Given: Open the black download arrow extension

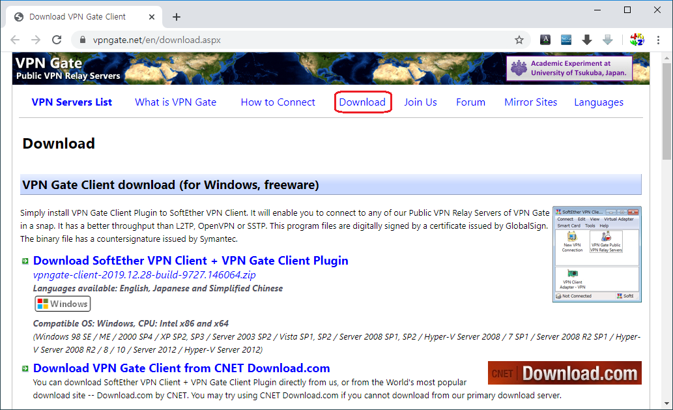Looking at the screenshot, I should click(x=587, y=40).
